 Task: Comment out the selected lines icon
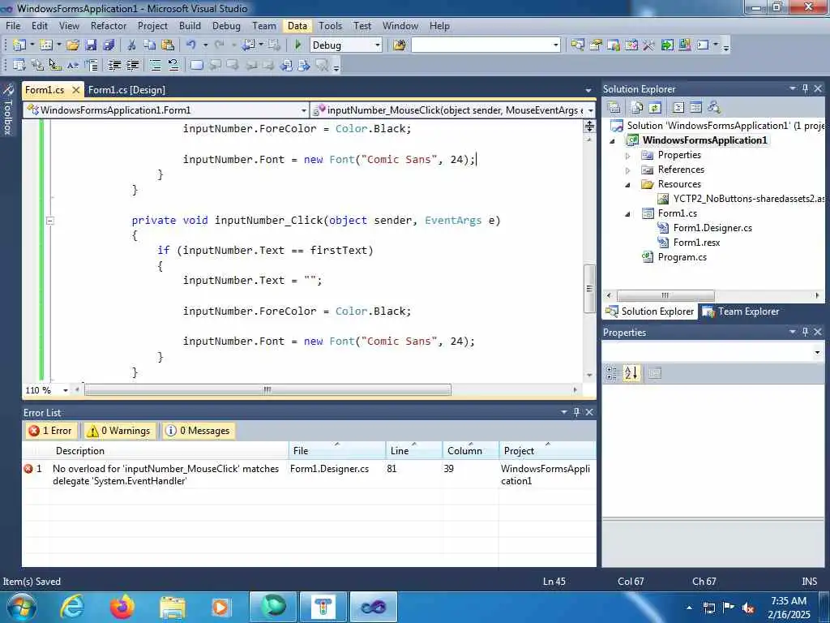[x=155, y=65]
